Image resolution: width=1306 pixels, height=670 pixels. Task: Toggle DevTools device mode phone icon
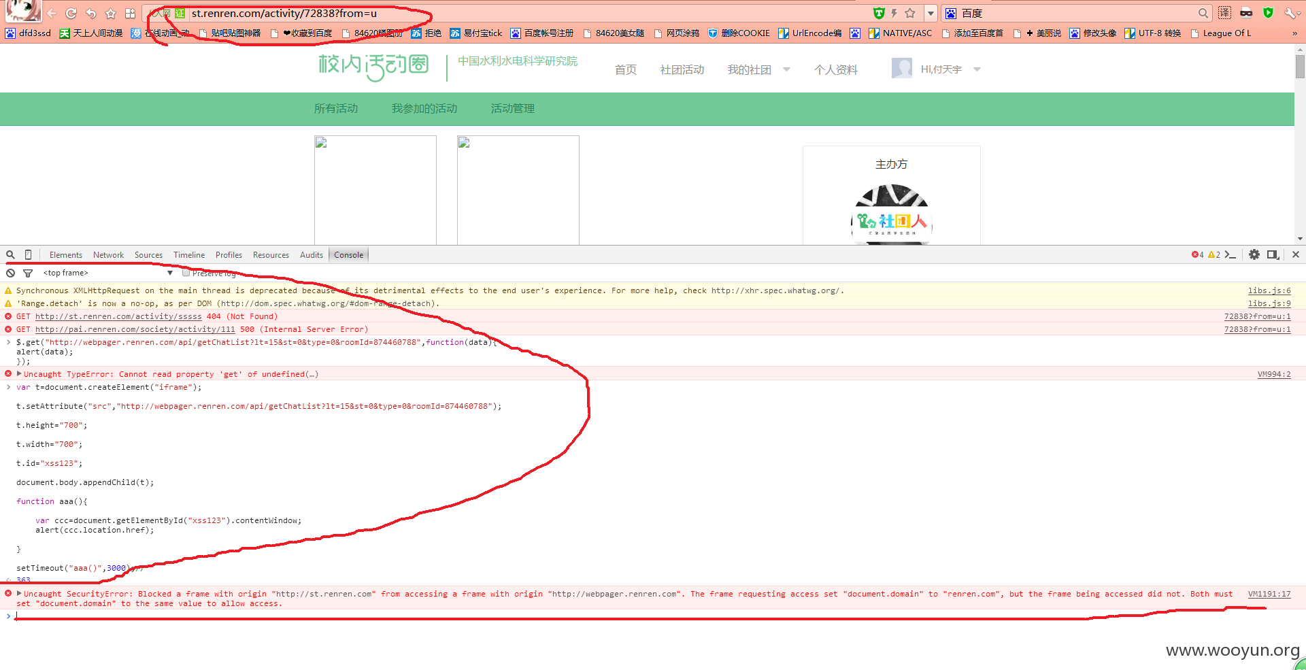pos(28,254)
